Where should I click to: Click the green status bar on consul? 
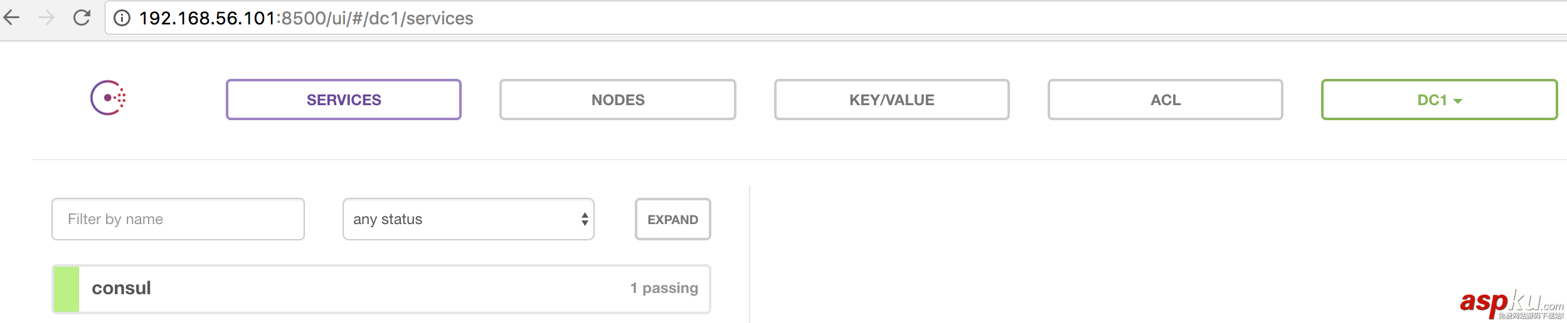point(66,289)
